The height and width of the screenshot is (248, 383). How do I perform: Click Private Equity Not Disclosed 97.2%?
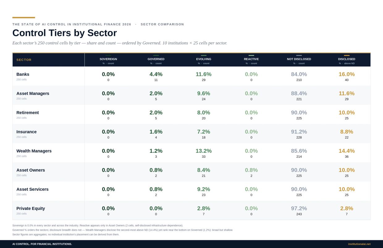click(x=299, y=208)
